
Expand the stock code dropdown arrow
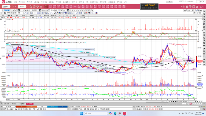[11, 10]
